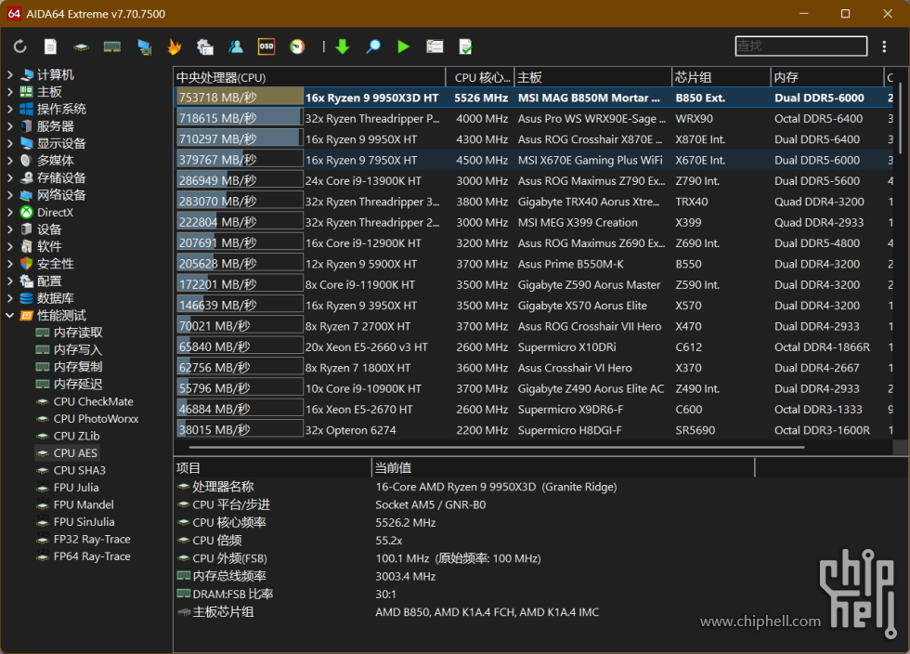Open the user manager person icon
Screen dimensions: 910x654
[236, 46]
